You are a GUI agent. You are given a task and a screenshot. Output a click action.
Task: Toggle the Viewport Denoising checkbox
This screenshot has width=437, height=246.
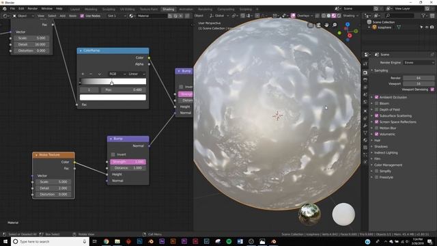[x=432, y=90]
